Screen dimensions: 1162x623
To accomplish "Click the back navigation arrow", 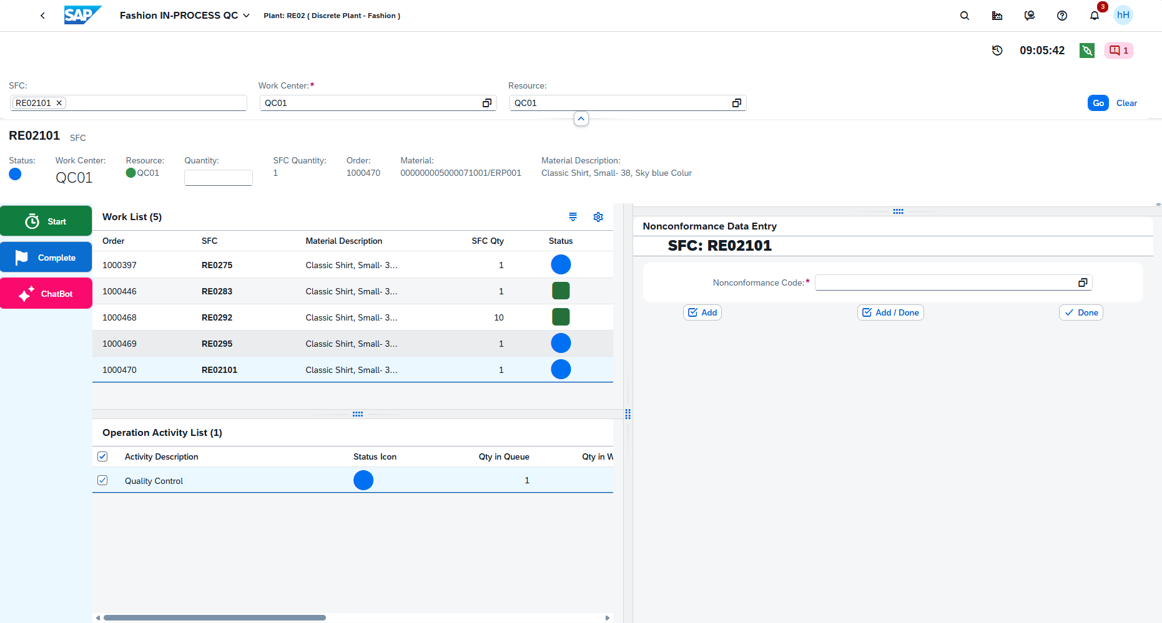I will pos(42,16).
